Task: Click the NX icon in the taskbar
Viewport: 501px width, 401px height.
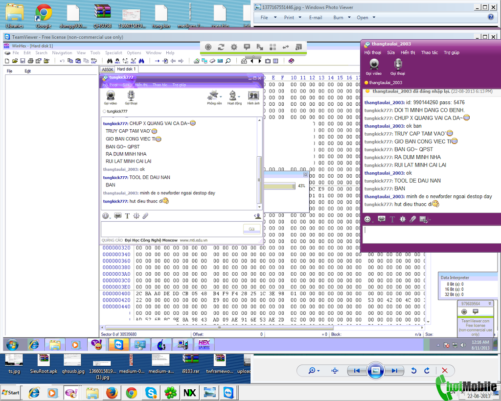Action: pos(189,393)
